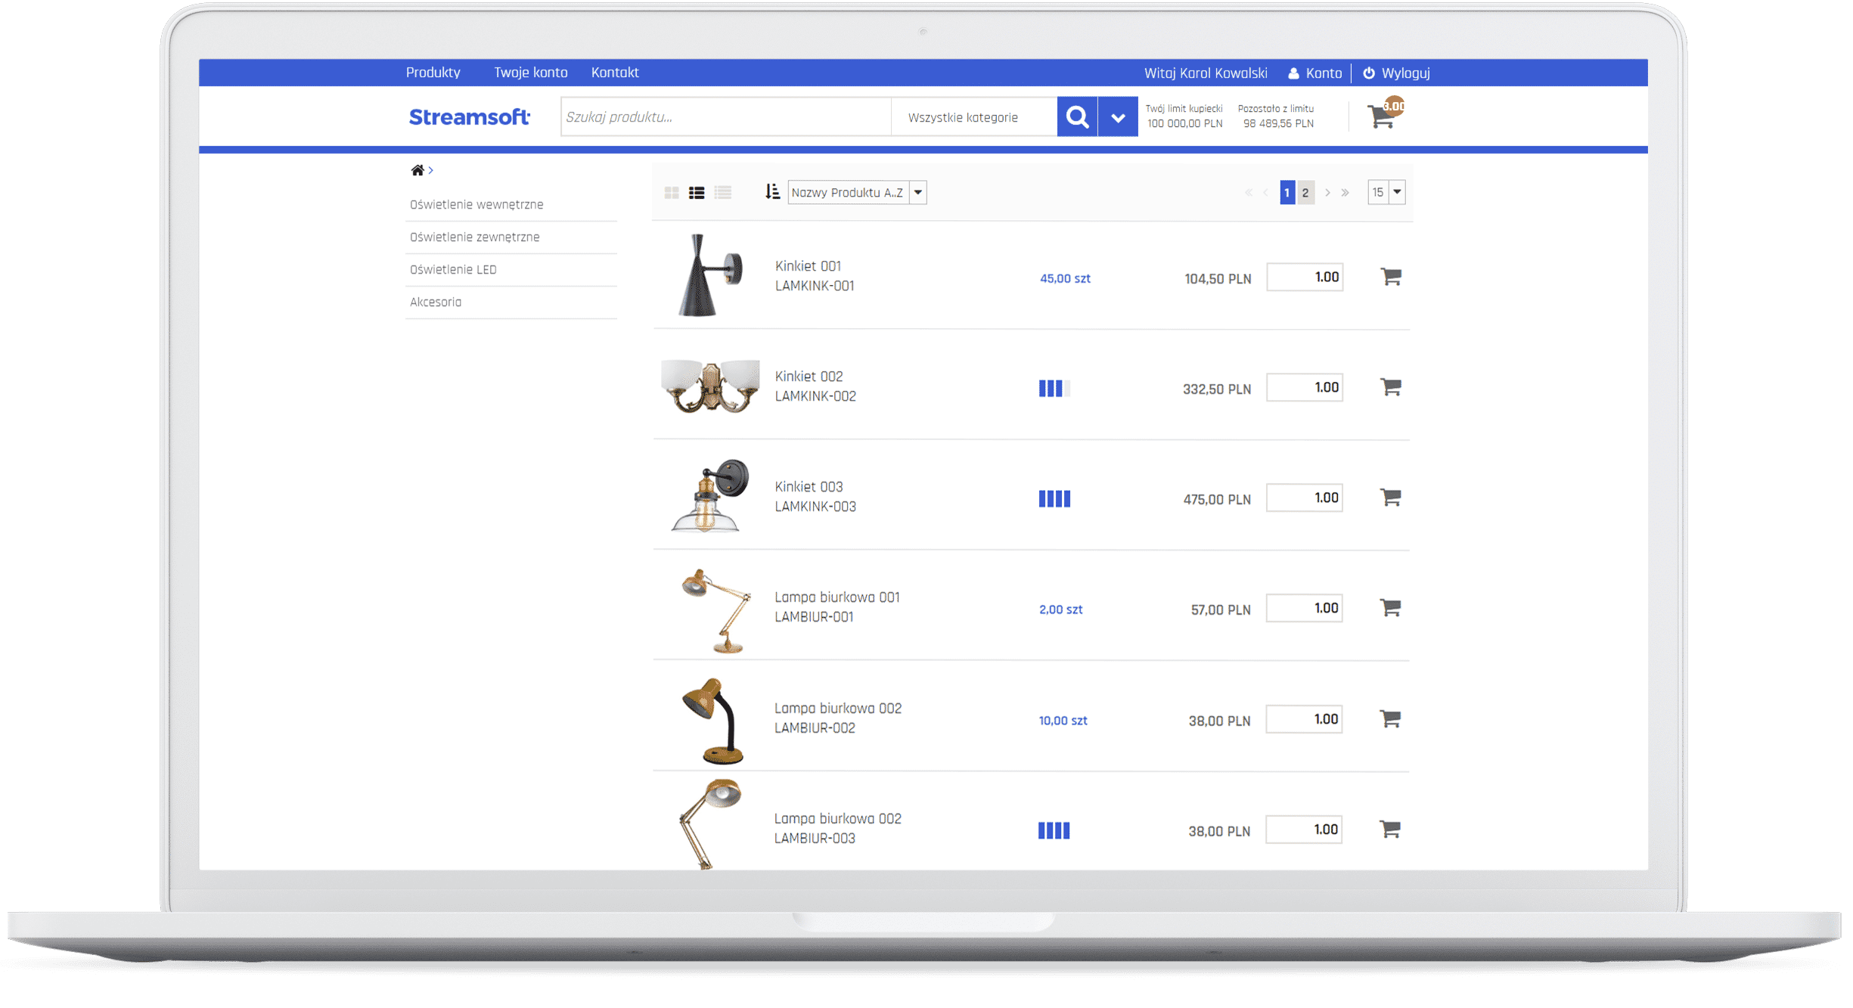
Task: Click quantity field for LAMBIUR-003
Action: pos(1305,830)
